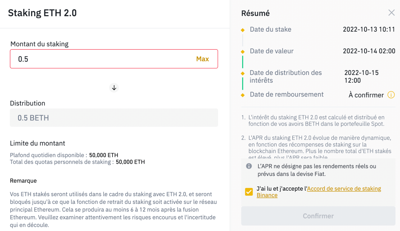Open the Accord de service de staking Binance link
This screenshot has height=231, width=400.
(x=344, y=188)
